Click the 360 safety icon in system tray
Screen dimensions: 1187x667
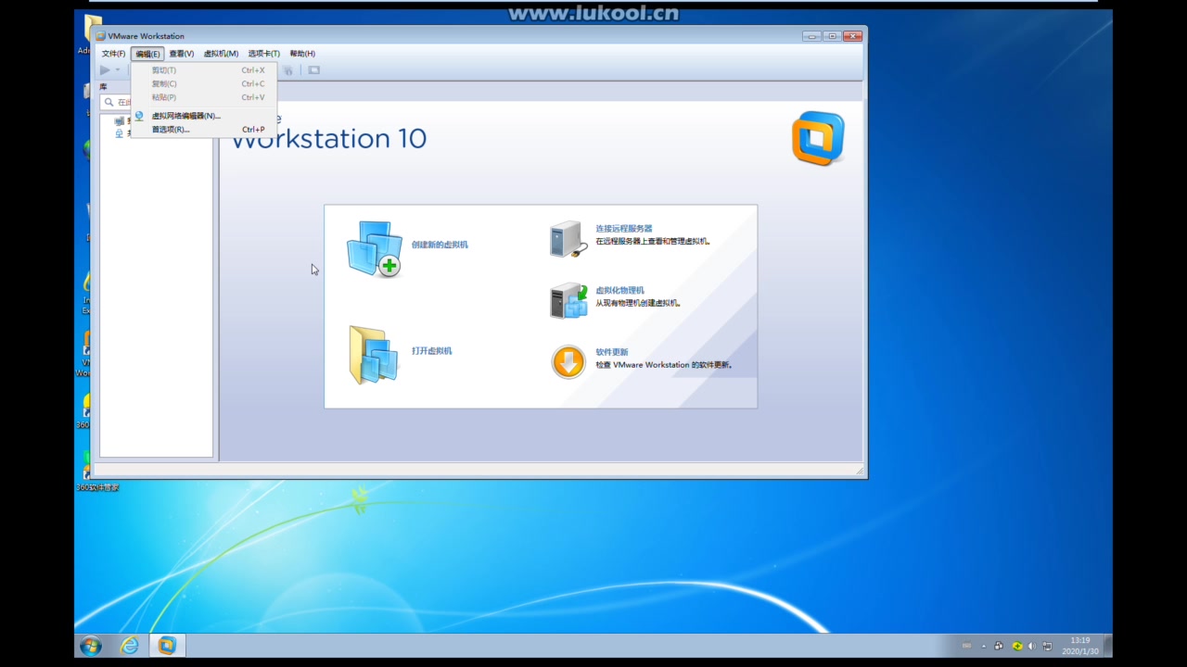tap(1017, 646)
